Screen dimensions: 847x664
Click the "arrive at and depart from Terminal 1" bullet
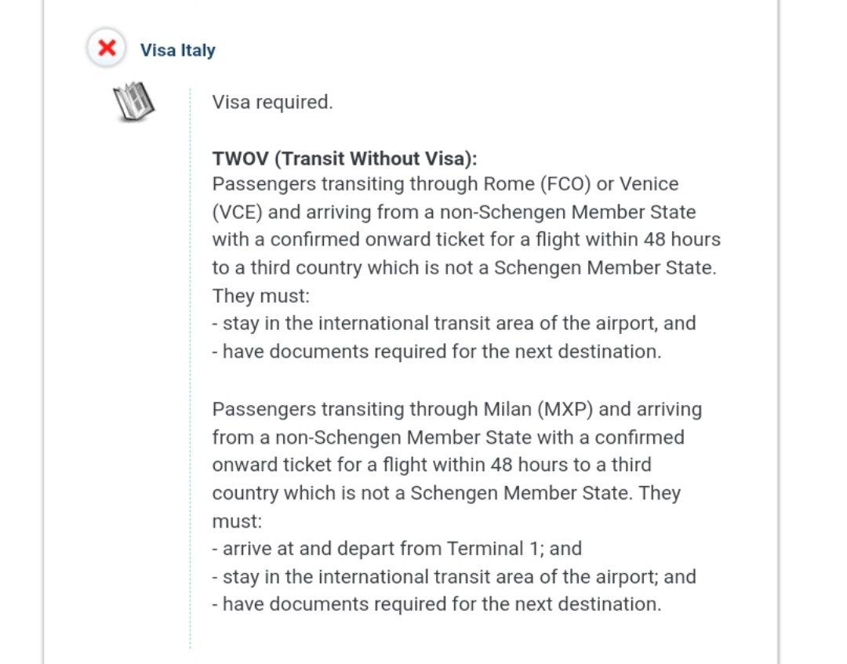click(x=397, y=548)
